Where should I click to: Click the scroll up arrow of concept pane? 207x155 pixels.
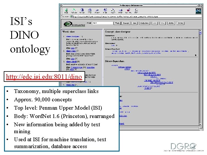pos(200,31)
